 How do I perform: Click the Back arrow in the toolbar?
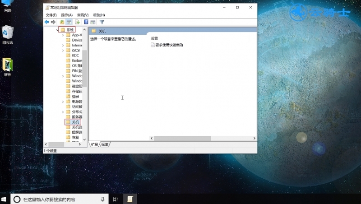pyautogui.click(x=47, y=22)
